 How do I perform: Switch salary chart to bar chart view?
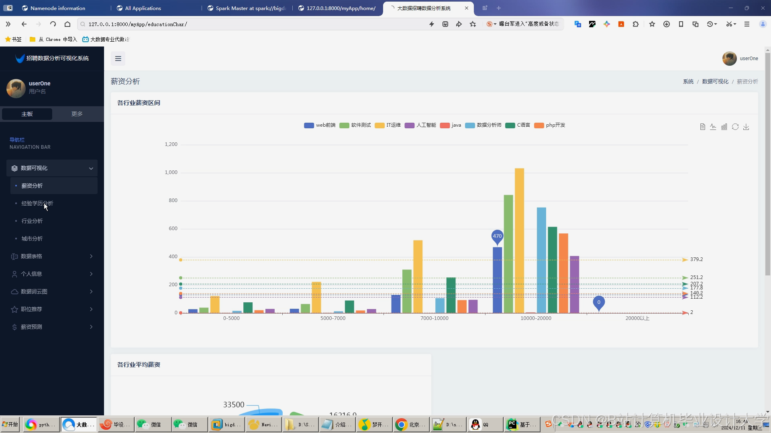724,127
